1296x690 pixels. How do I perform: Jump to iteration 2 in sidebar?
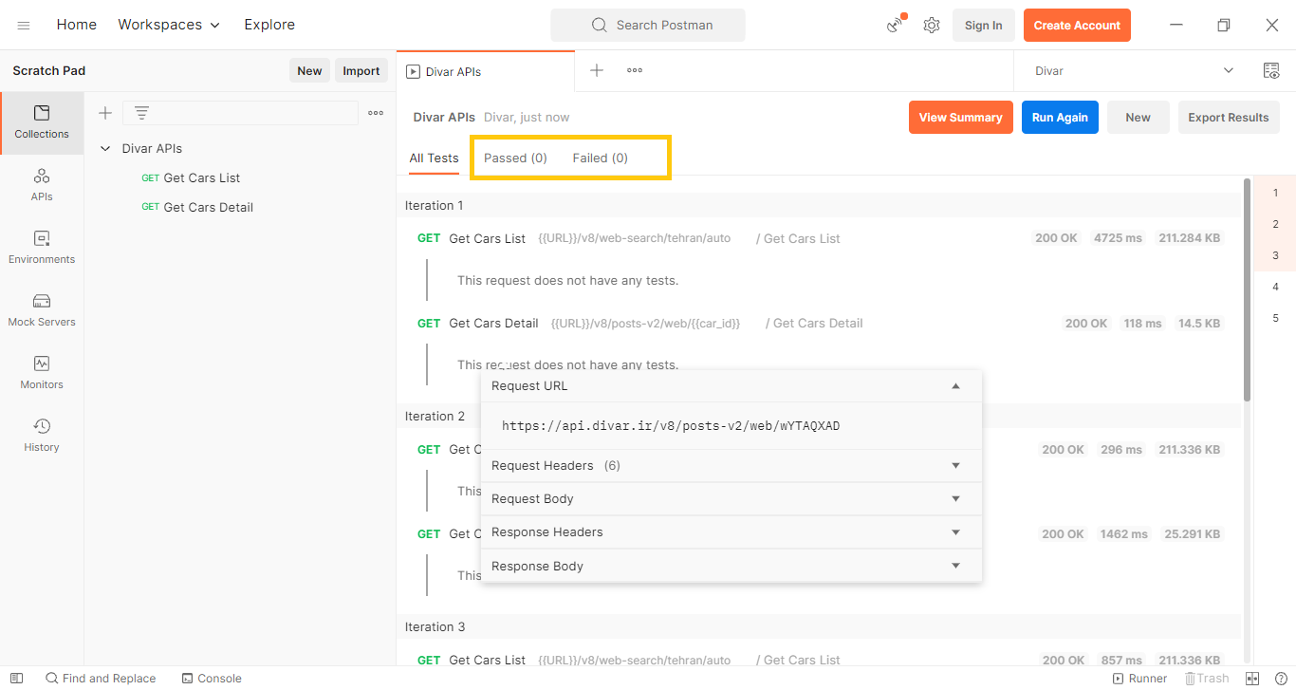pos(1275,224)
